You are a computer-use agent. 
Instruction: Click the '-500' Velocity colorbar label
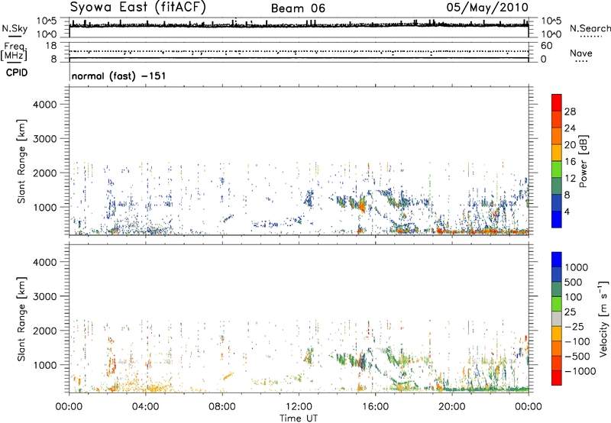pos(577,357)
